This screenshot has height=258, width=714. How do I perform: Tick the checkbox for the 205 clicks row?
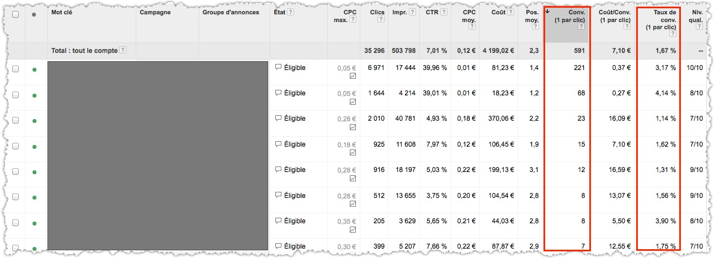[15, 223]
